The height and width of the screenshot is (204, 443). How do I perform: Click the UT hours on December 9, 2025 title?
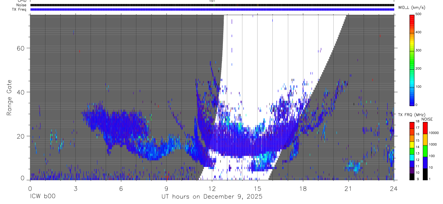pyautogui.click(x=212, y=197)
